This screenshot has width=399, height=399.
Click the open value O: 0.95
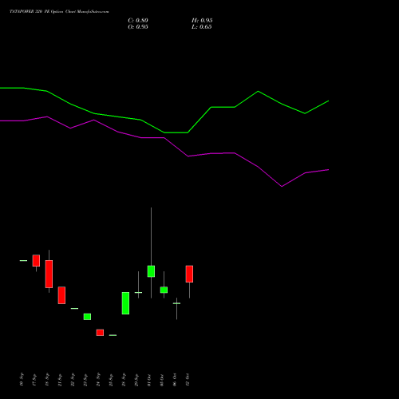[138, 27]
